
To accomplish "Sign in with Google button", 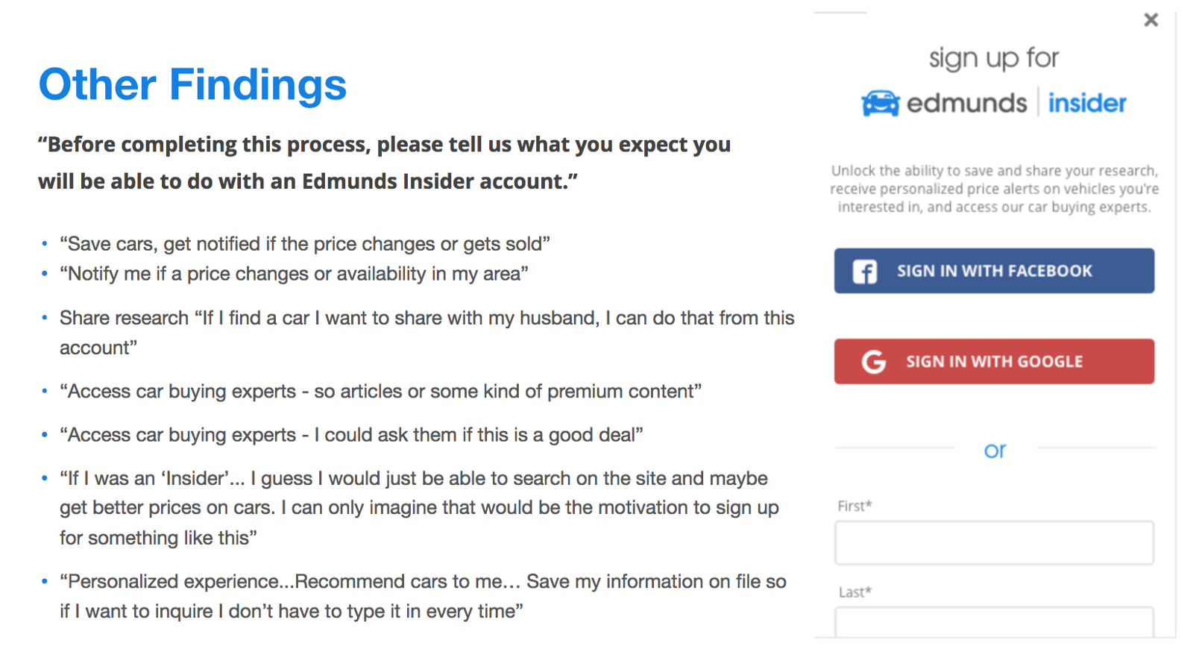I will [994, 362].
